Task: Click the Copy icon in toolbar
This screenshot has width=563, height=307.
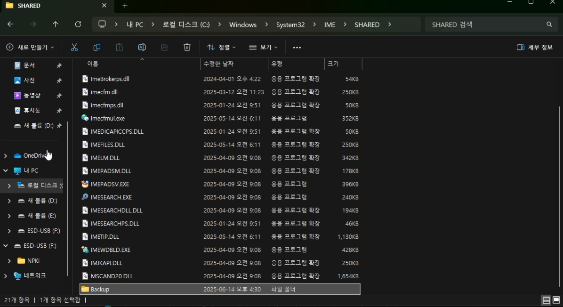Action: pyautogui.click(x=97, y=48)
